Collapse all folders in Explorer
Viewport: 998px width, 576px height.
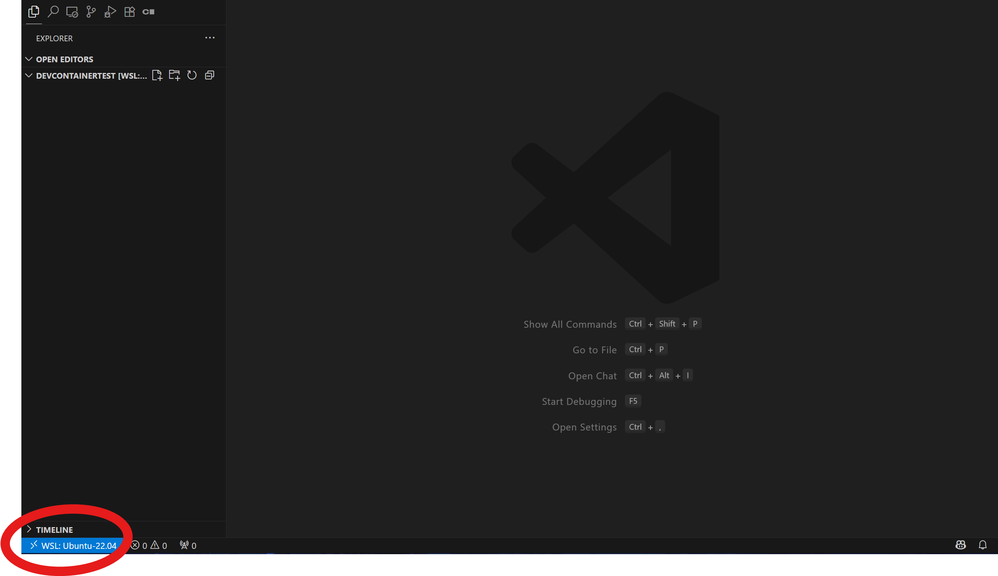pyautogui.click(x=210, y=75)
